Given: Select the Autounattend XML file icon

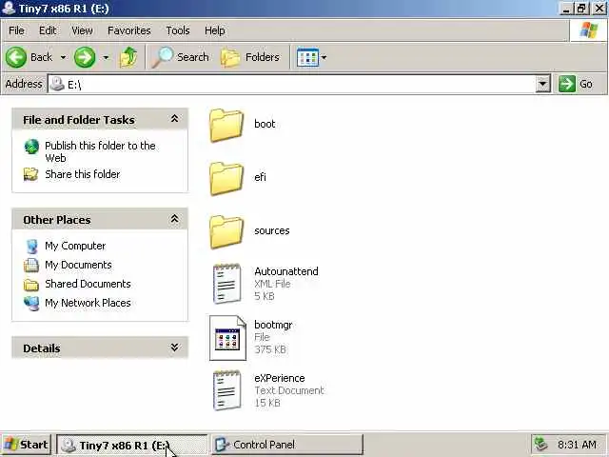Looking at the screenshot, I should [227, 284].
